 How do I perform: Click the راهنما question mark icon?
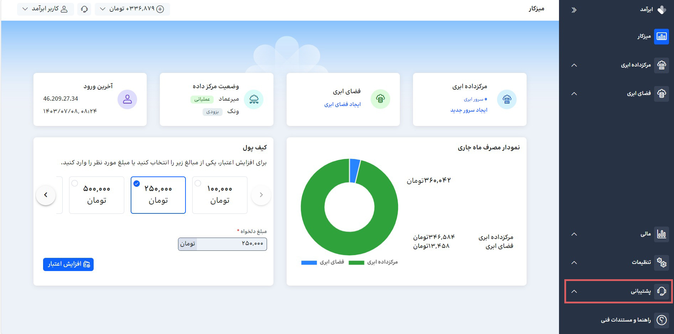pos(662,320)
